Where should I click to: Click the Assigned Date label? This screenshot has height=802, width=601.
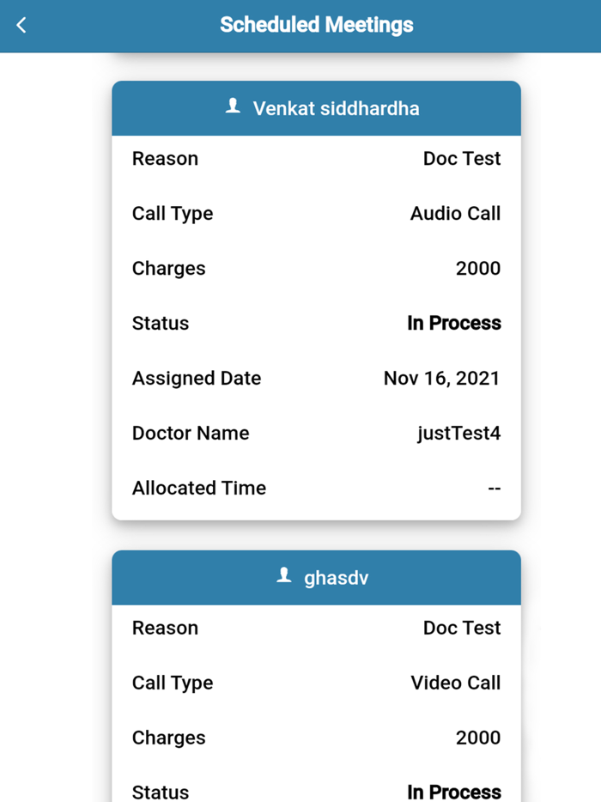pyautogui.click(x=197, y=379)
